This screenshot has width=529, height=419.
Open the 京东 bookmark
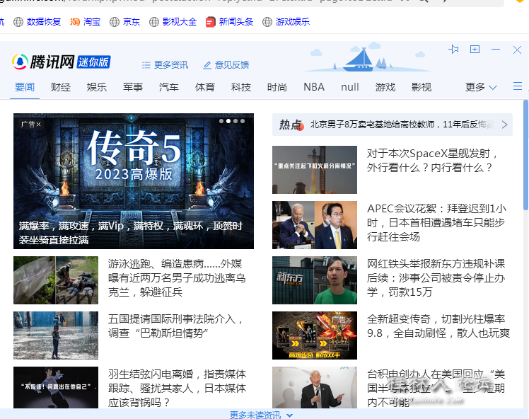coord(125,22)
